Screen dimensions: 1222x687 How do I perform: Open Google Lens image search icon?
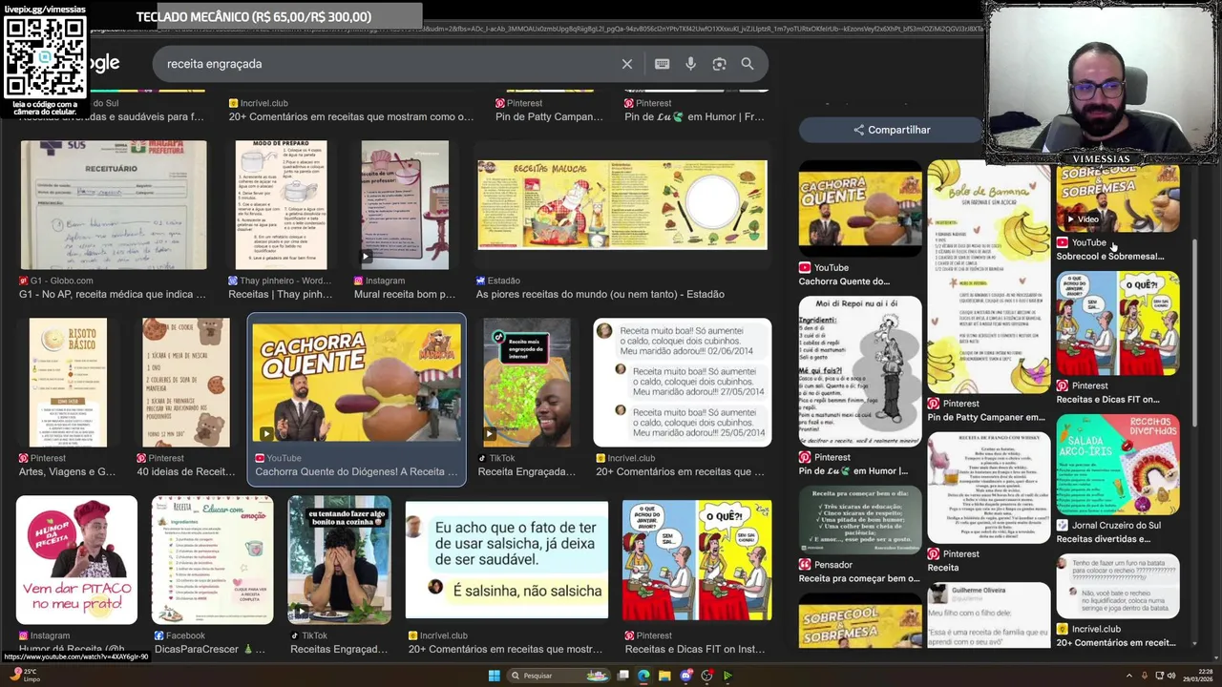(719, 64)
